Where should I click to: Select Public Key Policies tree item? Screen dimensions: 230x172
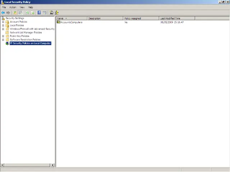click(19, 36)
